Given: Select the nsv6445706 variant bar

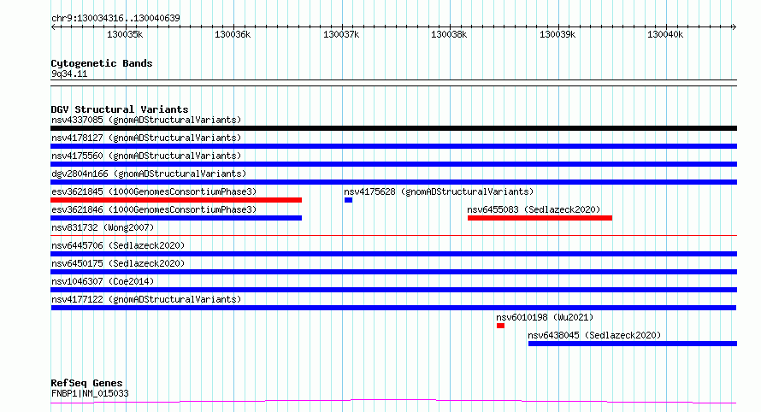Looking at the screenshot, I should pos(393,254).
